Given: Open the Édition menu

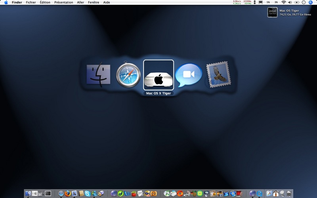Looking at the screenshot, I should pyautogui.click(x=45, y=2).
